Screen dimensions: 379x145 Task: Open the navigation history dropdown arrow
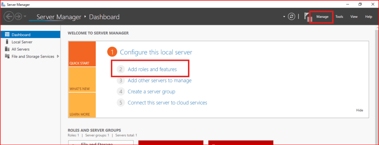click(x=25, y=17)
